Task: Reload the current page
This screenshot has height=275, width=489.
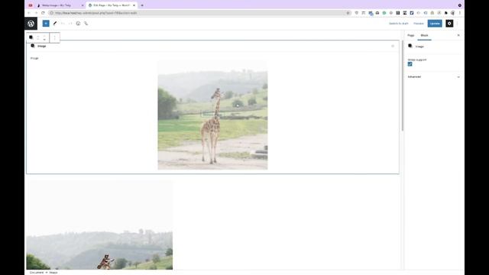Action: tap(43, 13)
